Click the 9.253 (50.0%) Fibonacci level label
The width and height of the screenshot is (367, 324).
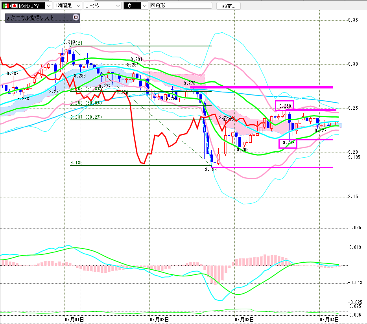click(86, 103)
